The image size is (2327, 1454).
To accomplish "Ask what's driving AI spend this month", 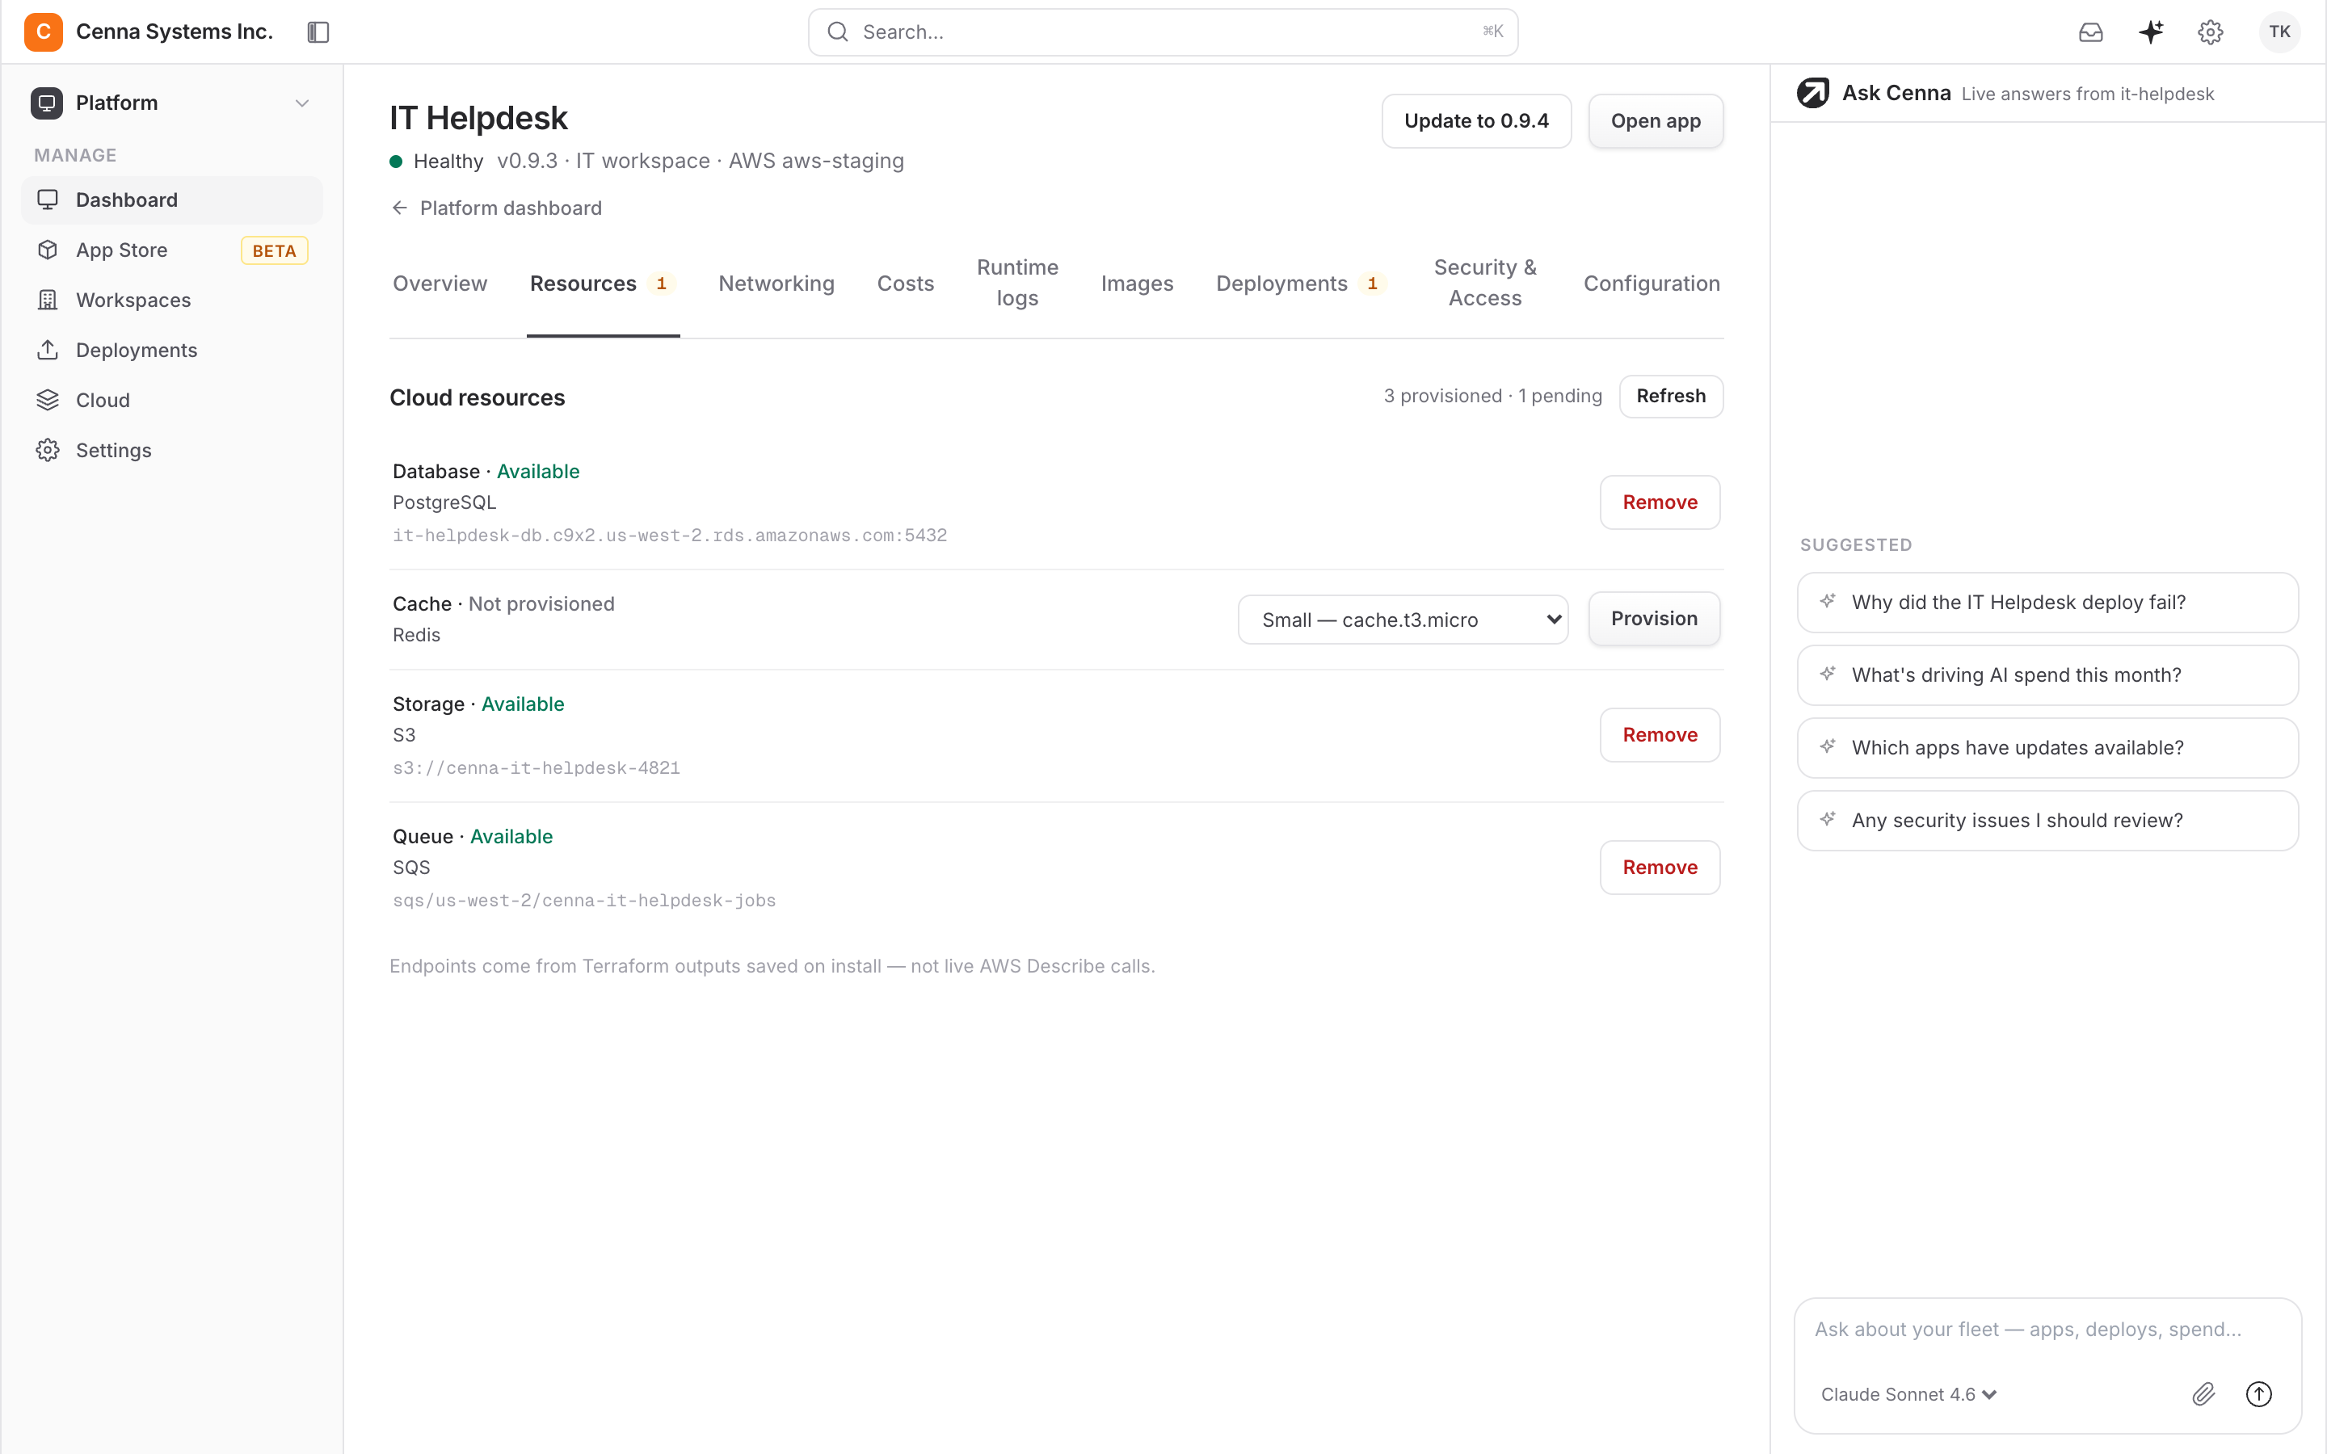I will [2047, 675].
